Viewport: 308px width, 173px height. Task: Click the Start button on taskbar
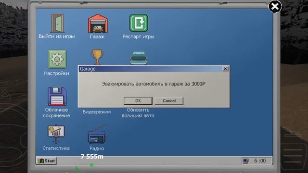47,161
